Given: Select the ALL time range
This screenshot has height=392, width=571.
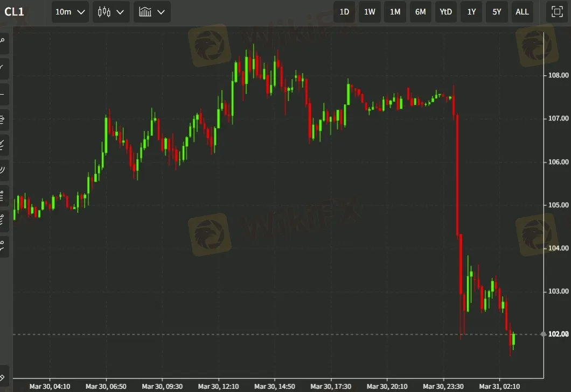Looking at the screenshot, I should (x=522, y=12).
